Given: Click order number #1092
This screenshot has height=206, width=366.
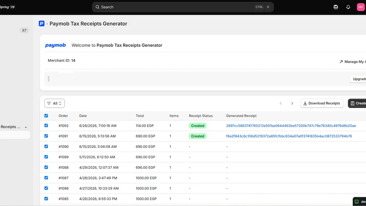Looking at the screenshot, I should [64, 125].
